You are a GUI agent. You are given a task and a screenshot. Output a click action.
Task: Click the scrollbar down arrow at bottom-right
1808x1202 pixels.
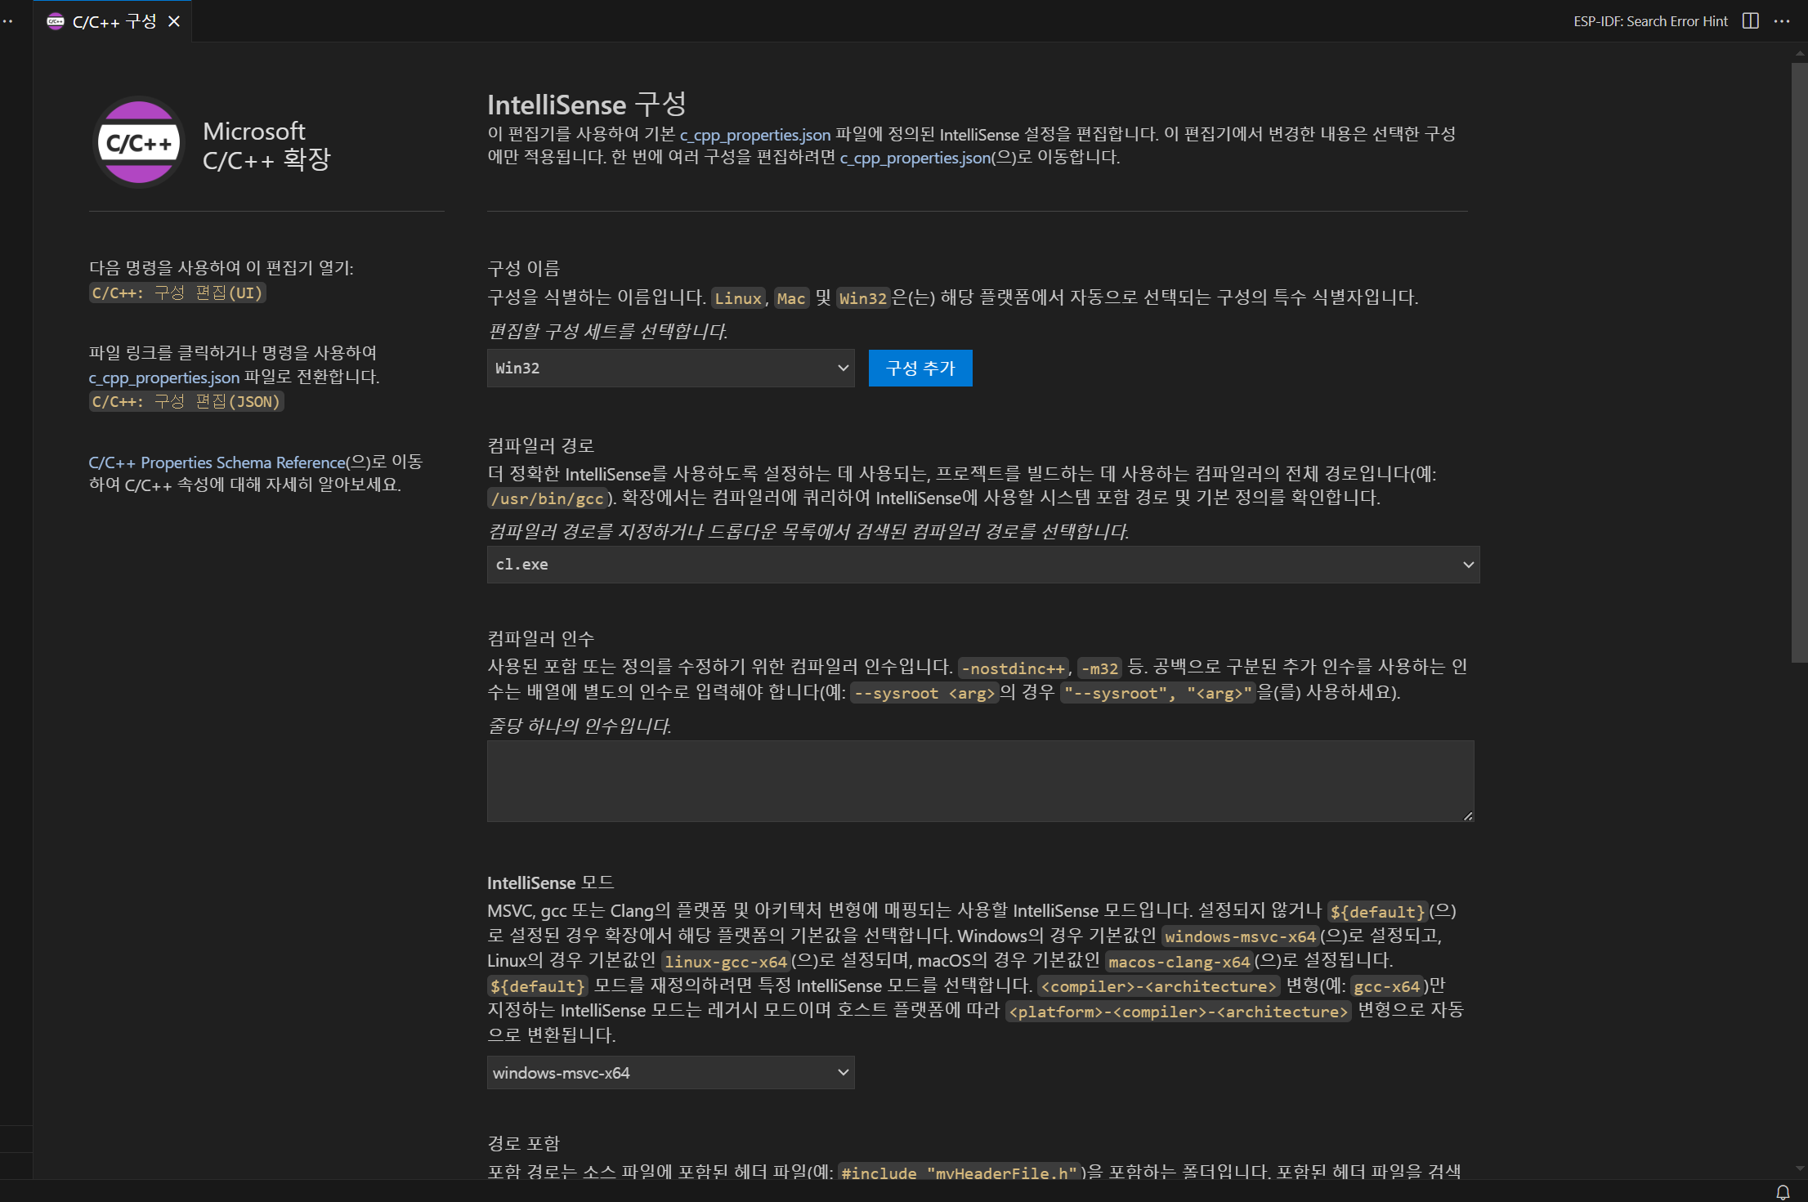[x=1799, y=1169]
